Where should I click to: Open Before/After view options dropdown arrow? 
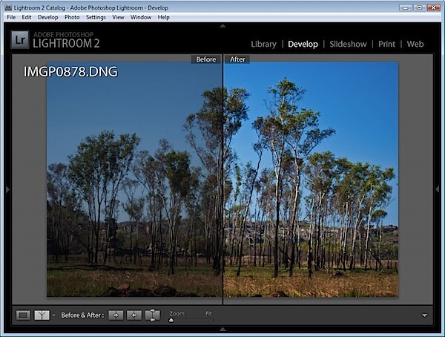tap(53, 315)
